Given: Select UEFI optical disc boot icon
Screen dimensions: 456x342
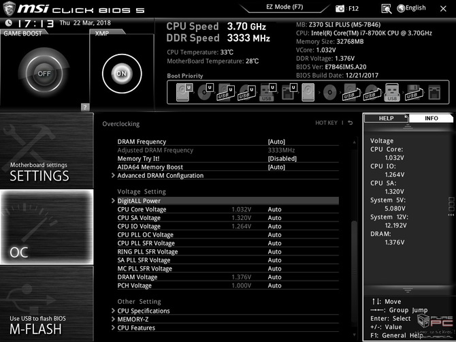Looking at the screenshot, I should [x=206, y=92].
